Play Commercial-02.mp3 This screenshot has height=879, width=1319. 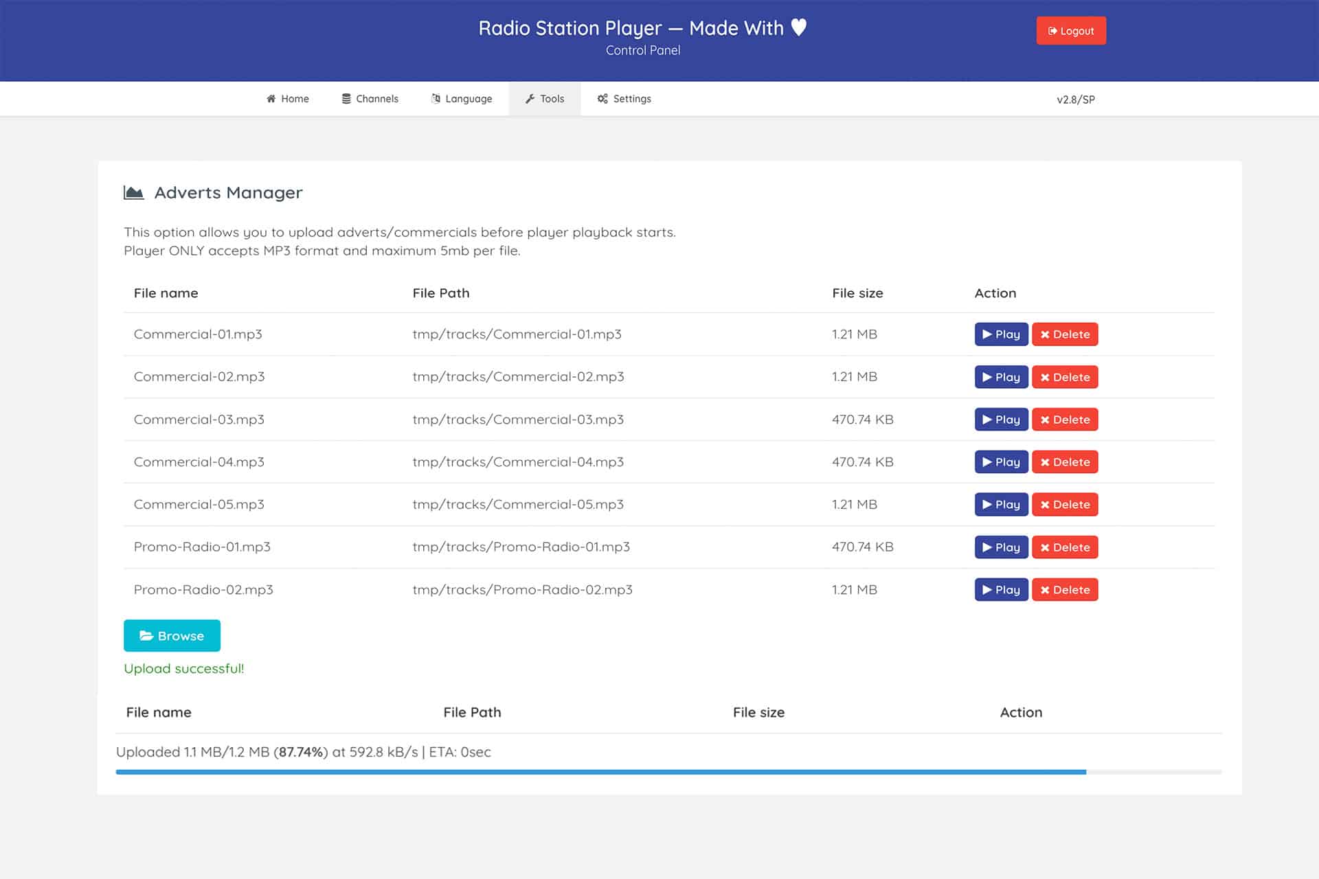(x=1001, y=377)
